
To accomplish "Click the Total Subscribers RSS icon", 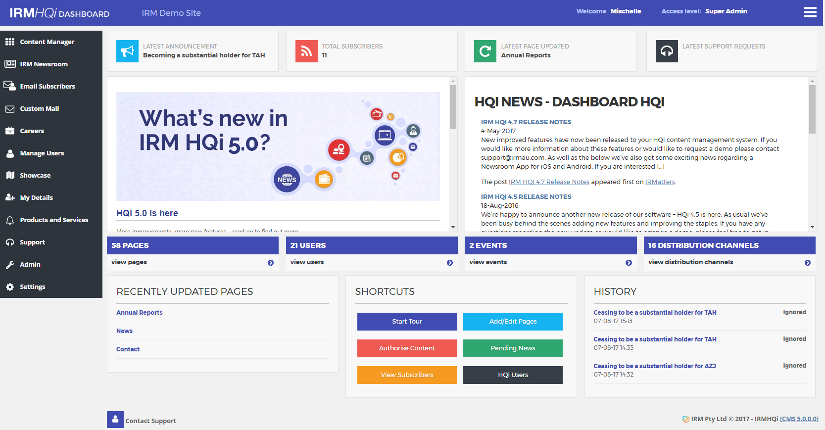I will click(x=306, y=51).
